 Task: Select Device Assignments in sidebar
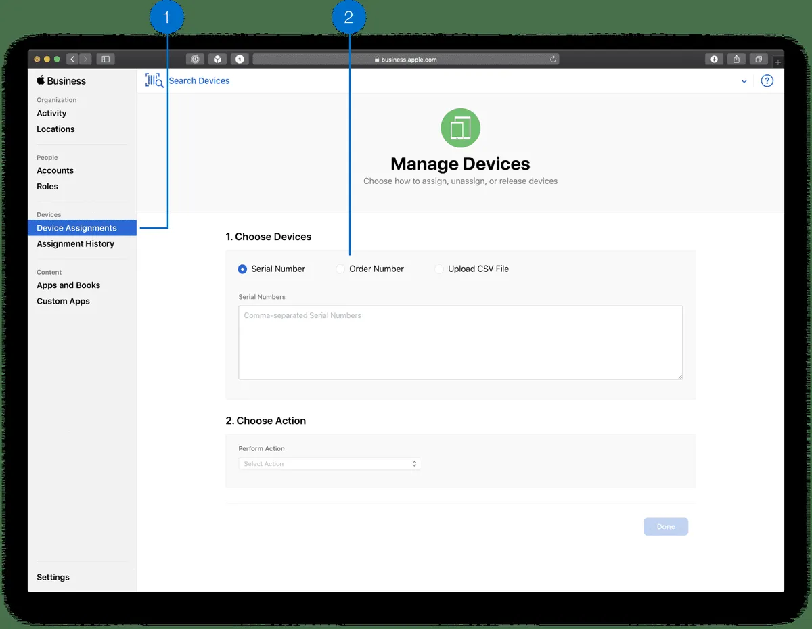82,228
